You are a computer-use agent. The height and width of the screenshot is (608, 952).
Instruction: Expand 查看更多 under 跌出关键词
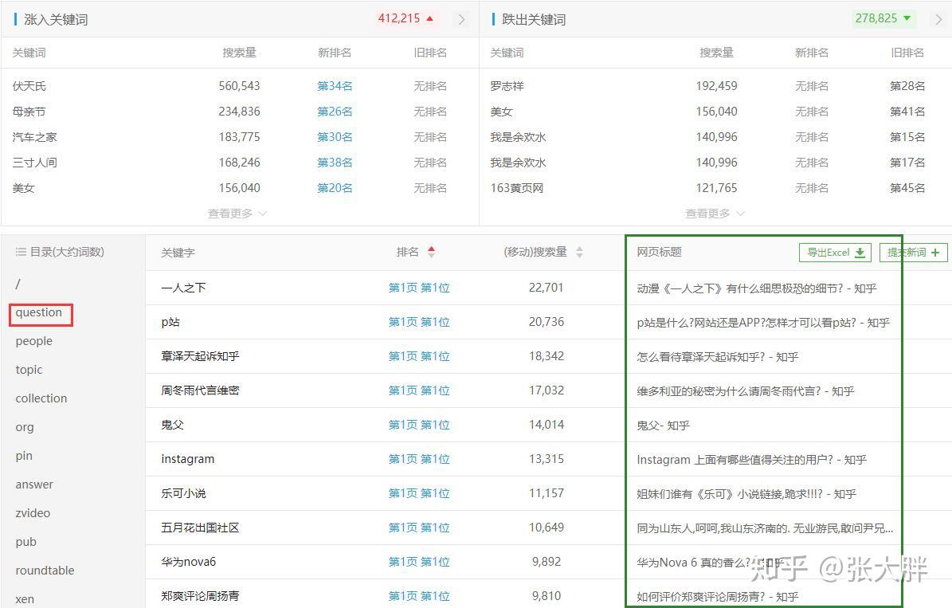click(715, 214)
